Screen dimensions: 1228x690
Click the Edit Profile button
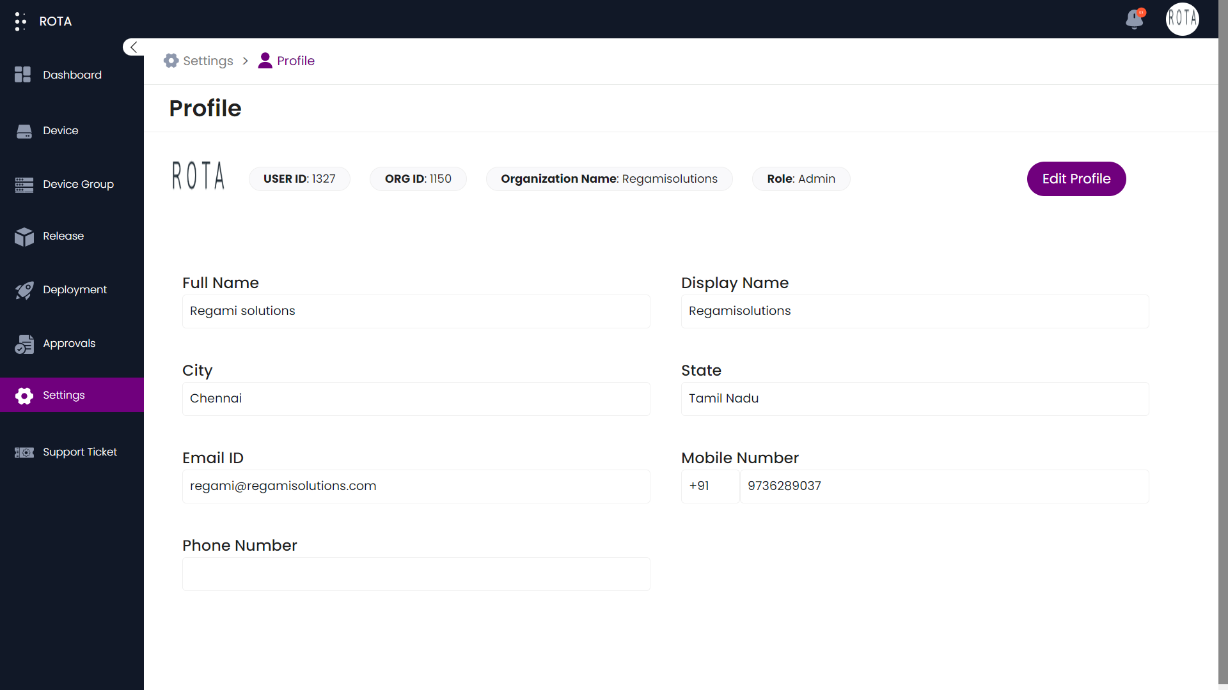point(1076,179)
